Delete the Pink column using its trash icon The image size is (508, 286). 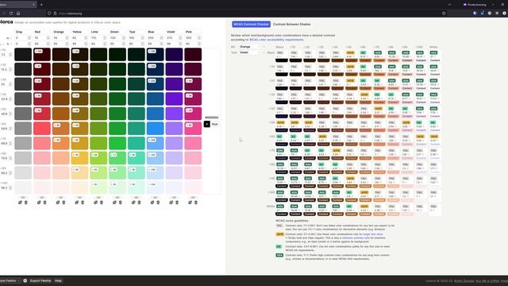coord(196,203)
